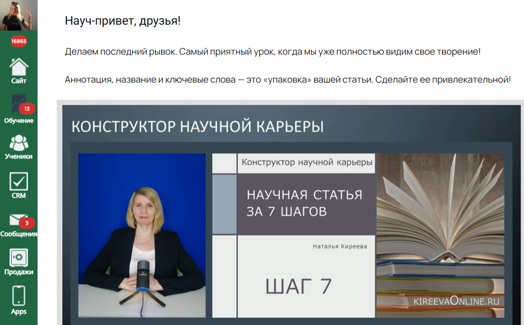Click the 13 badge on Обучение
Screen dimensions: 524x325
(27, 109)
